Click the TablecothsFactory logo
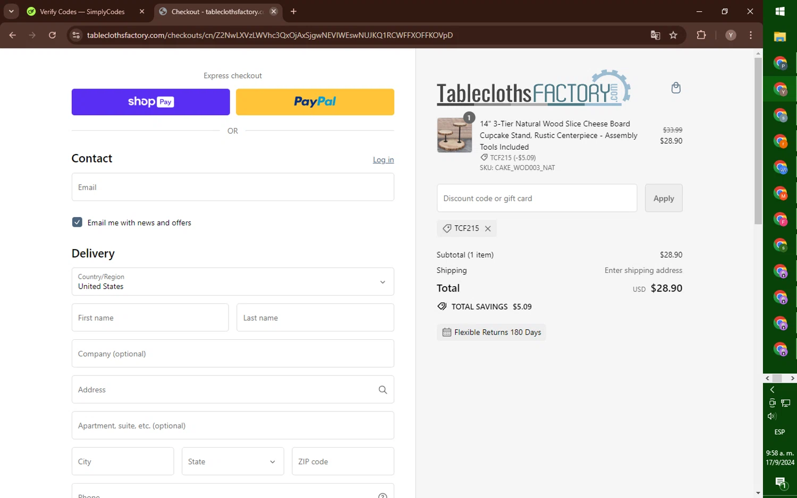The width and height of the screenshot is (797, 498). point(533,88)
